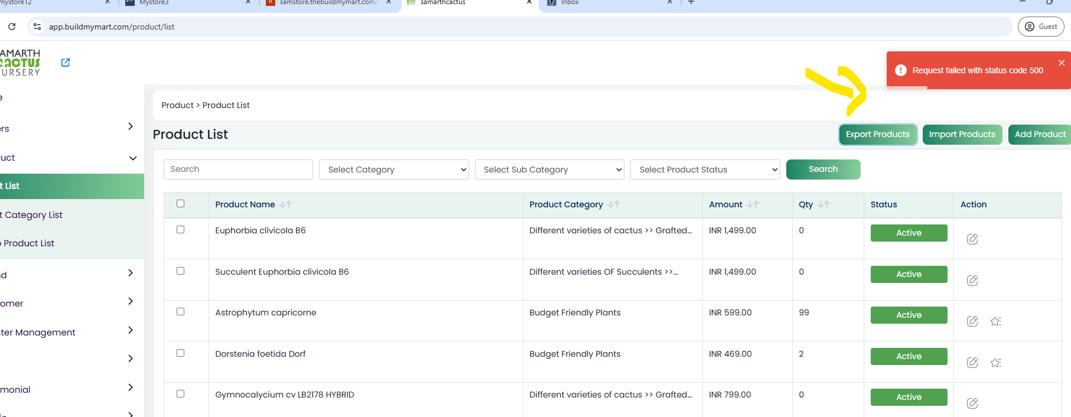Click the Export Products button
Image resolution: width=1071 pixels, height=417 pixels.
click(x=878, y=135)
